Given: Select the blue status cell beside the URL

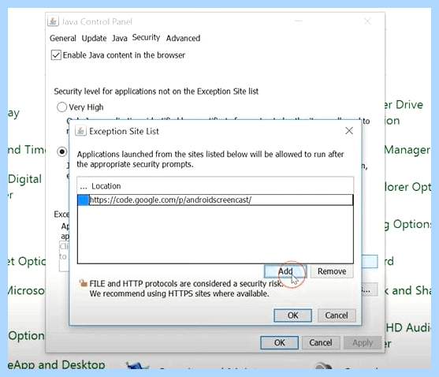Looking at the screenshot, I should (x=84, y=200).
